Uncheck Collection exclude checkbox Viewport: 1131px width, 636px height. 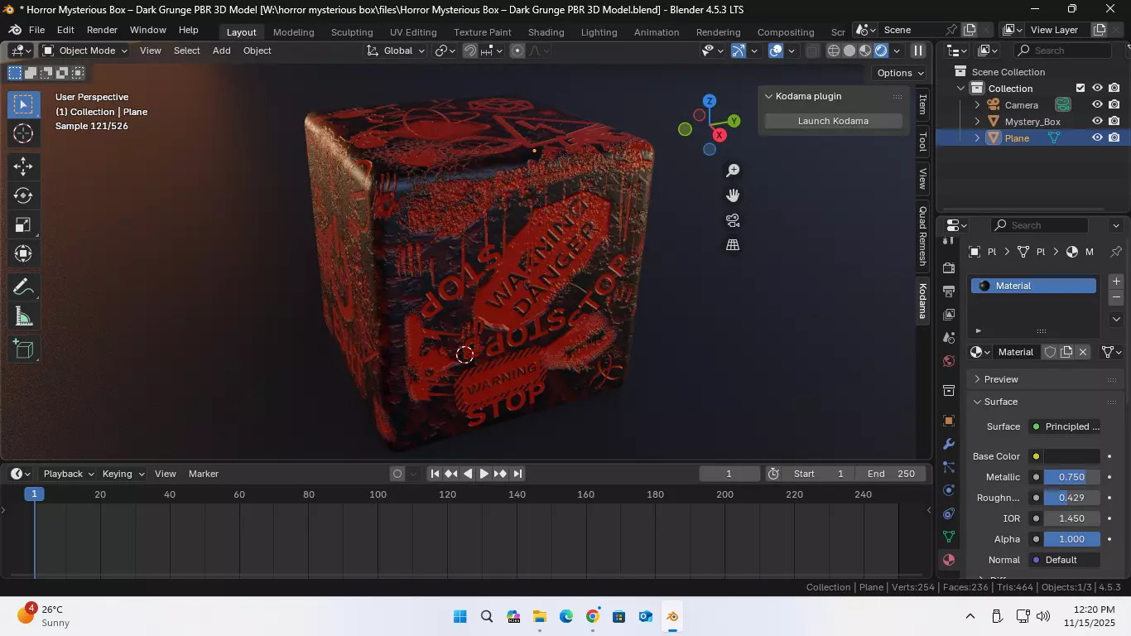[1080, 89]
